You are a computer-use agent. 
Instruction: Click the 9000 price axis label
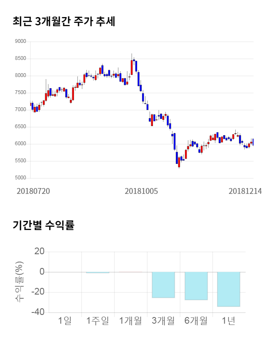pos(20,42)
